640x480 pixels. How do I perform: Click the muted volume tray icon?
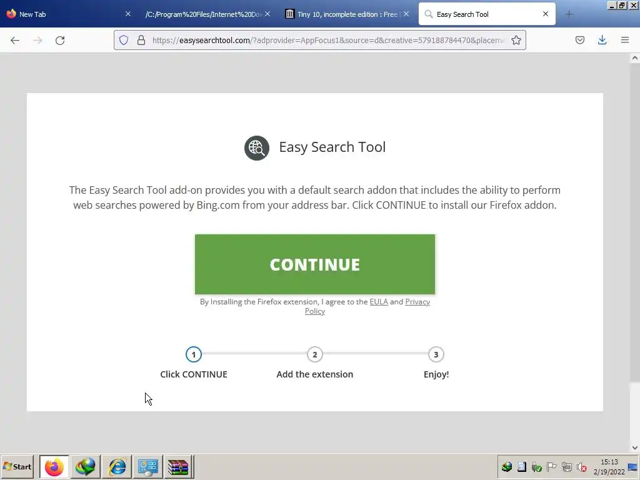point(582,467)
